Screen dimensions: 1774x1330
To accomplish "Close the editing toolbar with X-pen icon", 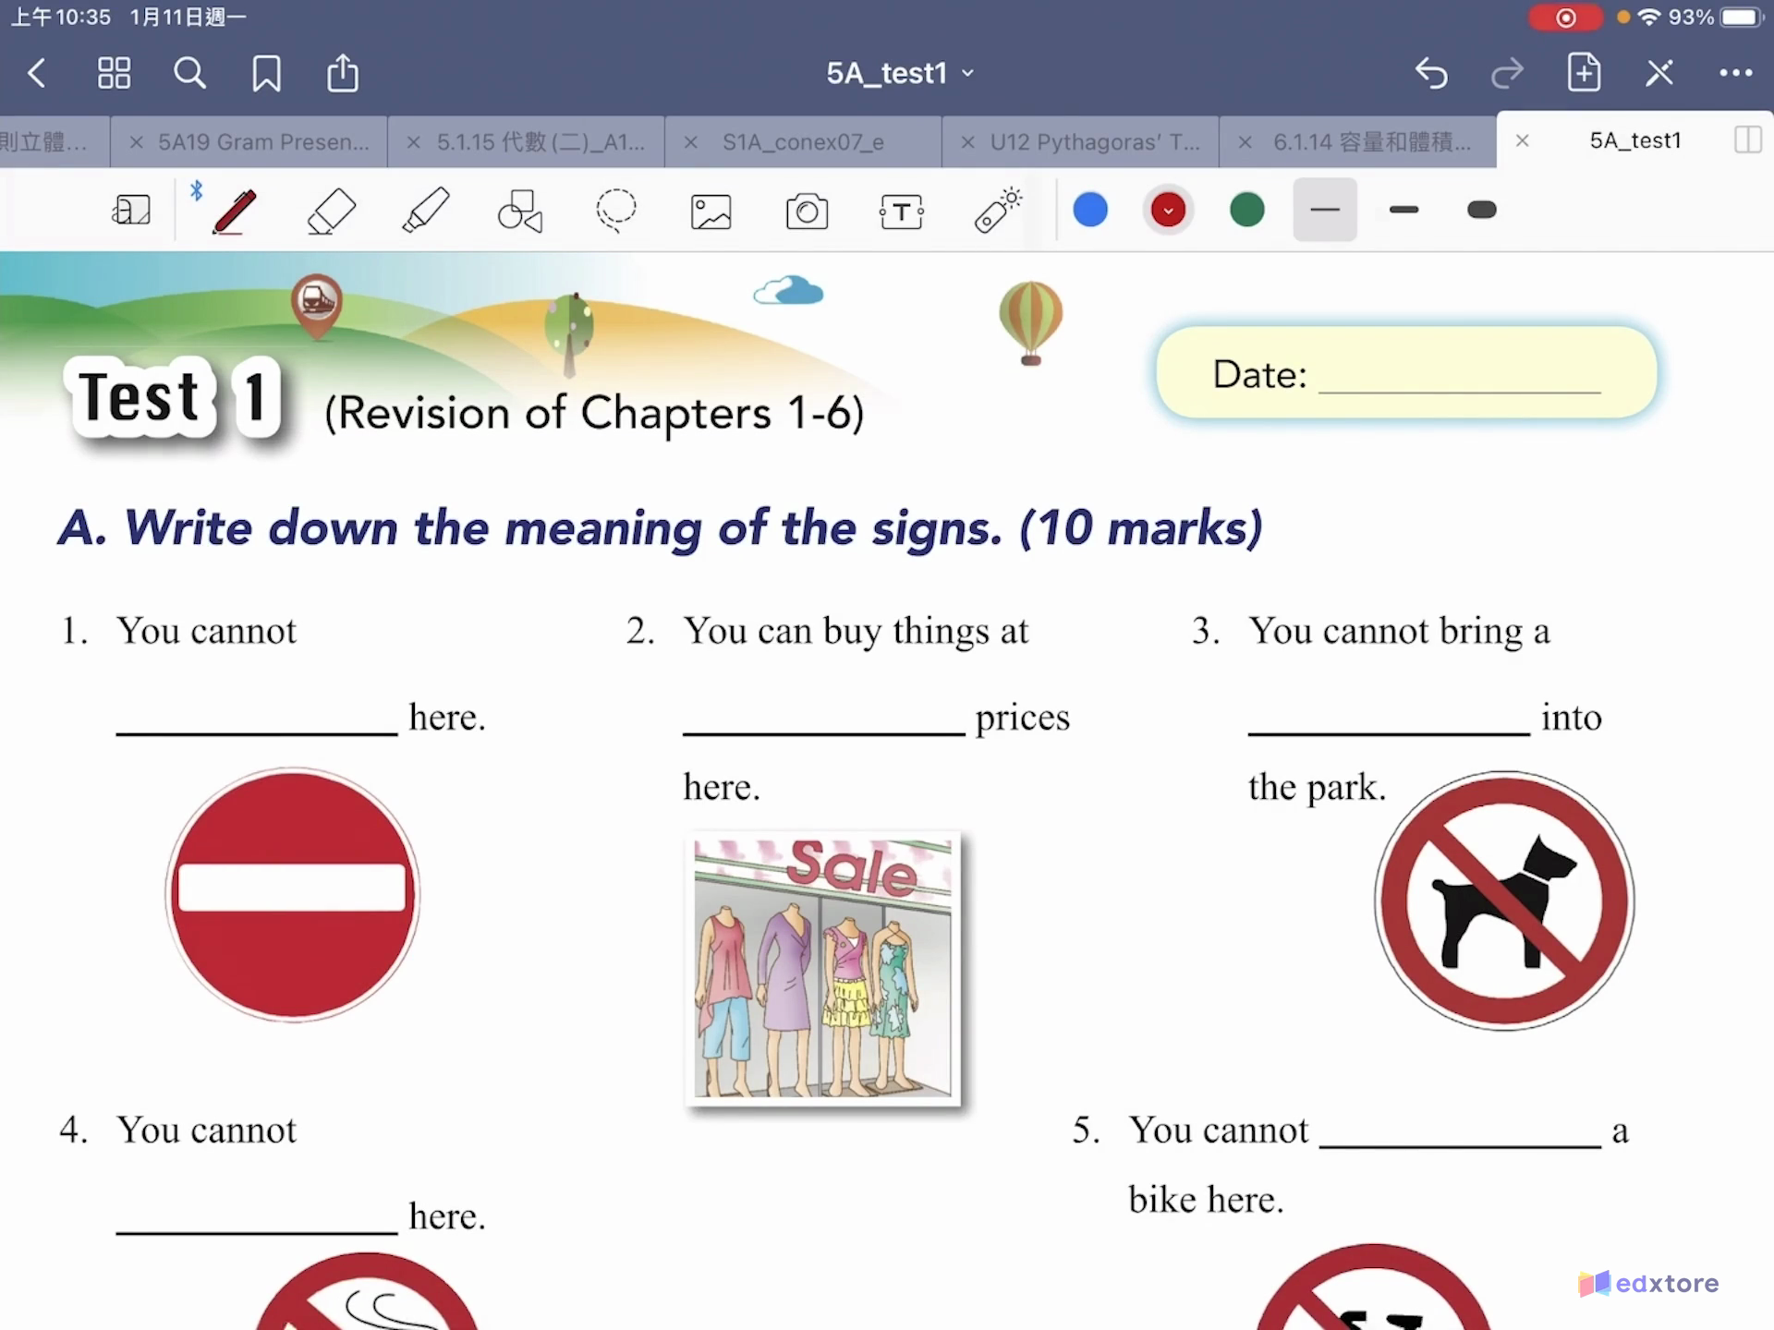I will [1659, 73].
